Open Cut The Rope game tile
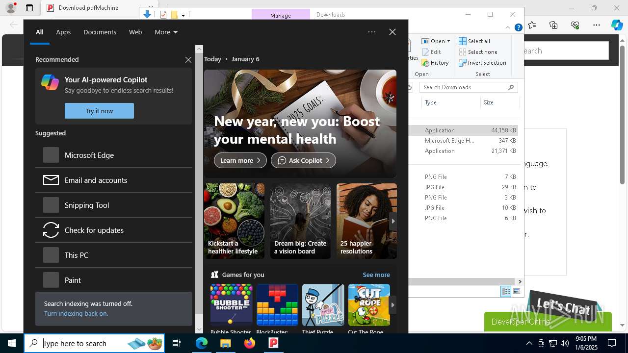Screen dimensions: 628x353 coord(369,309)
